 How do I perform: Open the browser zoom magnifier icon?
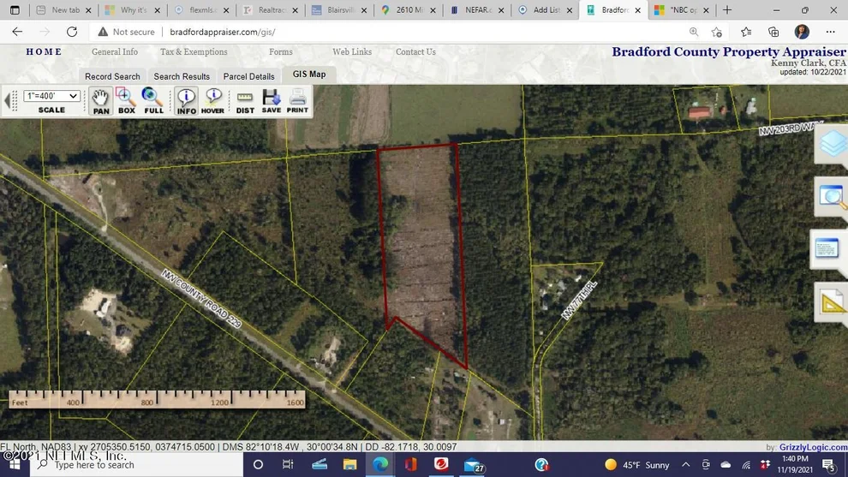(x=693, y=32)
